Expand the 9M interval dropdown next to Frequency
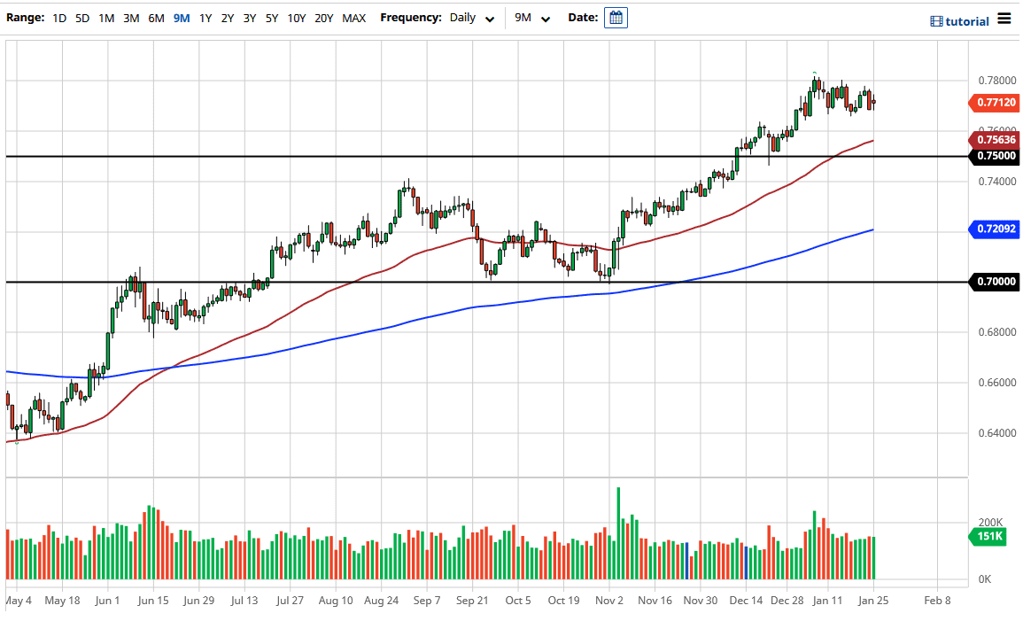The width and height of the screenshot is (1023, 621). 531,17
